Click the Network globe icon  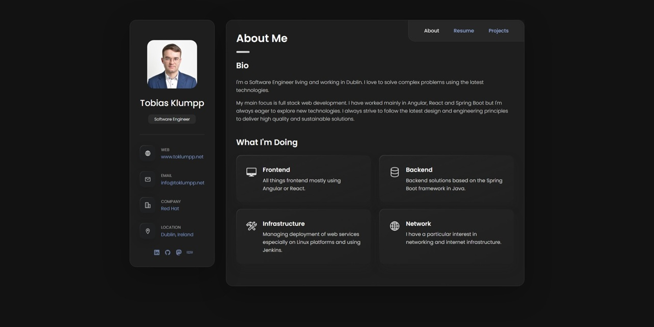(x=394, y=226)
